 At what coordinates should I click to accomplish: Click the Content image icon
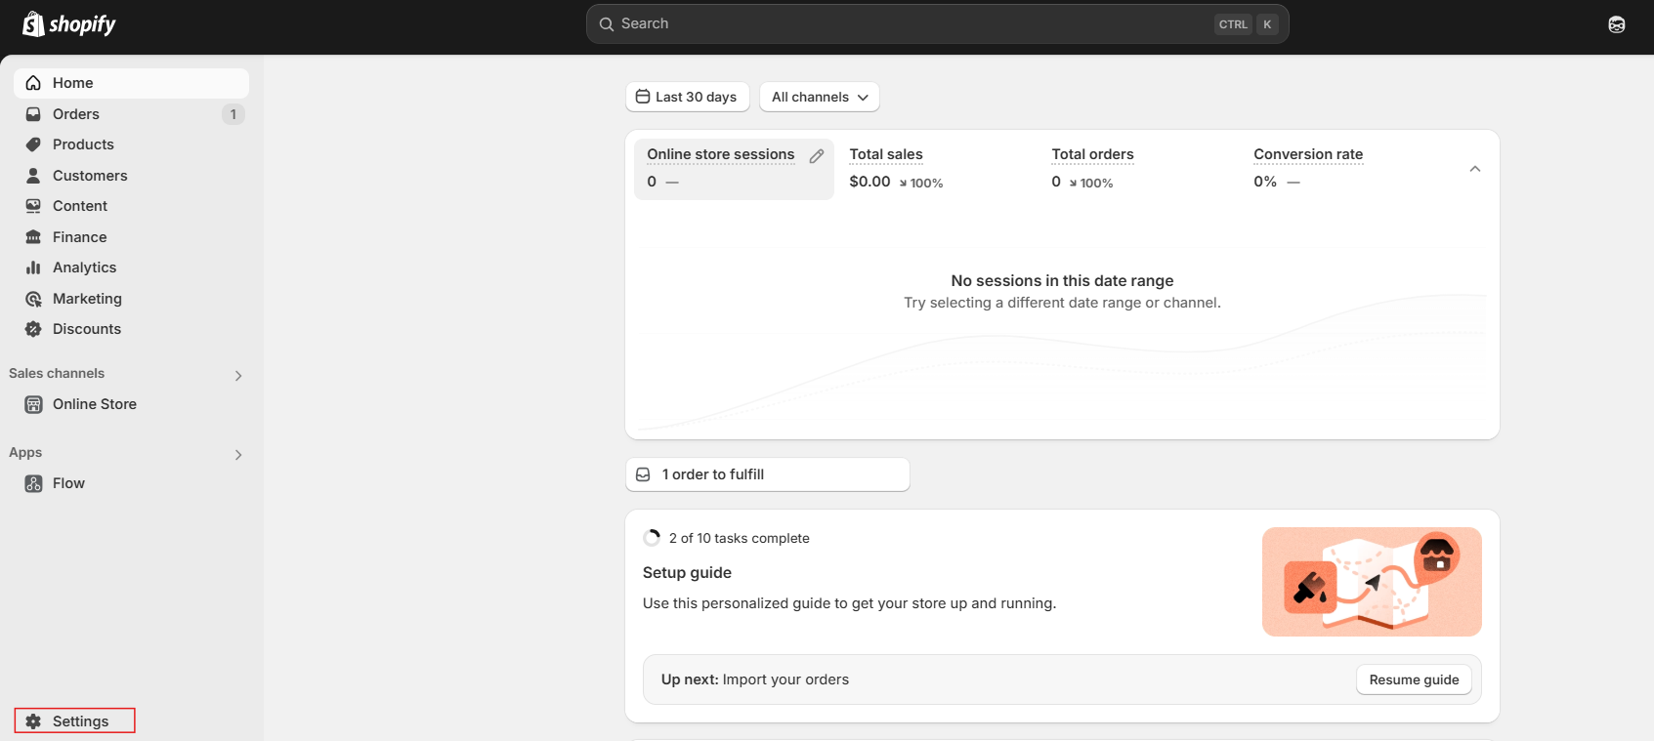pos(33,206)
